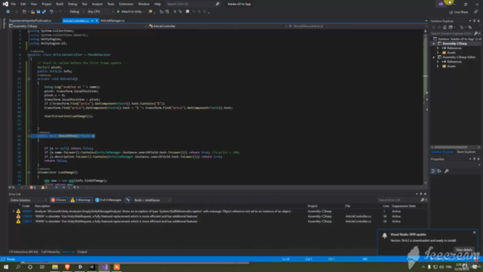This screenshot has height=272, width=483.
Task: Click the Save icon in the toolbar
Action: click(x=38, y=12)
